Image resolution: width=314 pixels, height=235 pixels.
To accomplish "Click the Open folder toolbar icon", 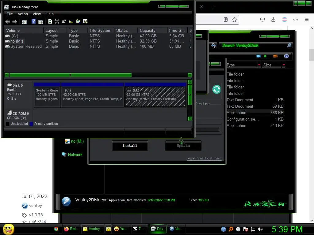I will 71,22.
